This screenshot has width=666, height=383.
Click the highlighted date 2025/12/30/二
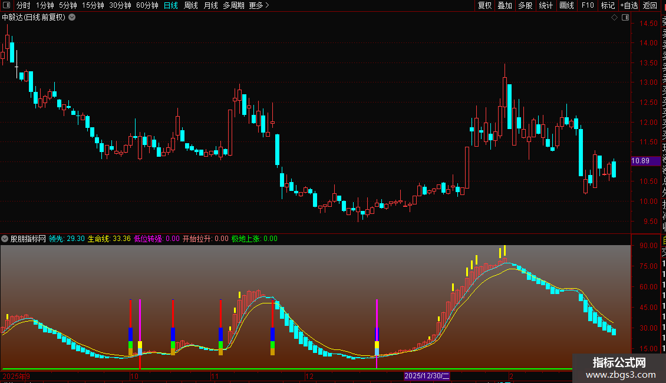pos(427,376)
